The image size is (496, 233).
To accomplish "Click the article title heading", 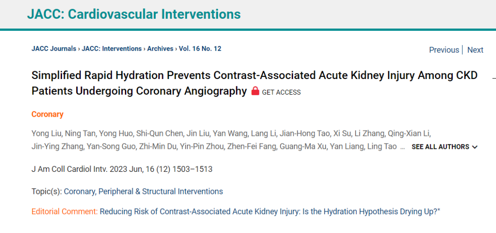I will 254,83.
